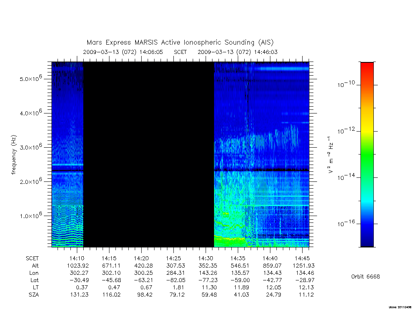Click the black data gap region
Screen dimensions: 412x309
[149, 154]
